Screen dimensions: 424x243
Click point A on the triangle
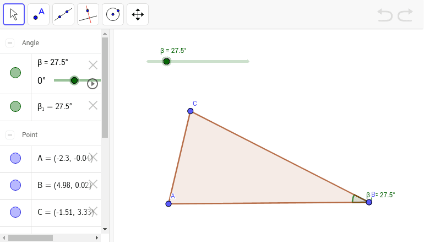(x=168, y=204)
